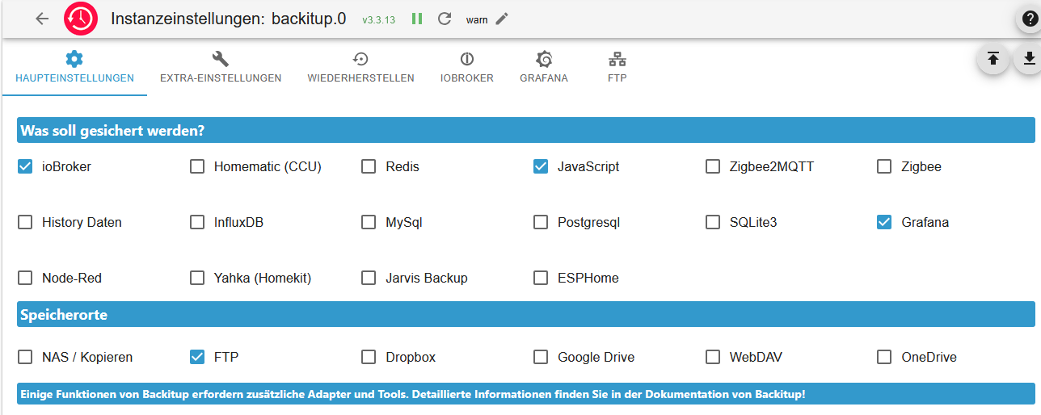Click the download configuration icon
Screen dimensions: 1041x415
(1029, 59)
